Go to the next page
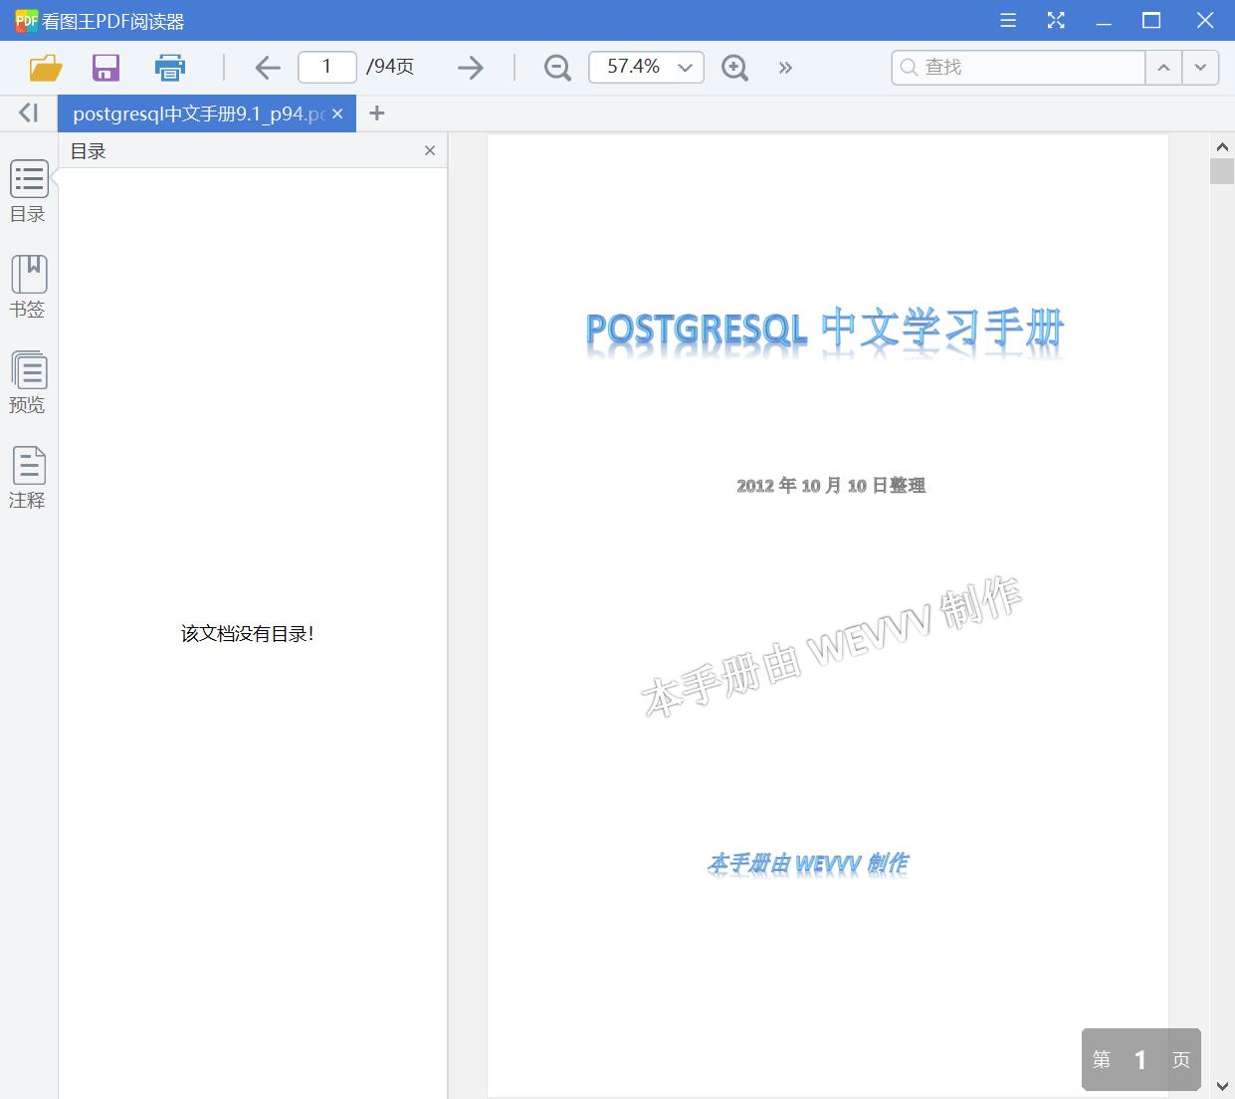This screenshot has width=1235, height=1099. click(x=469, y=67)
